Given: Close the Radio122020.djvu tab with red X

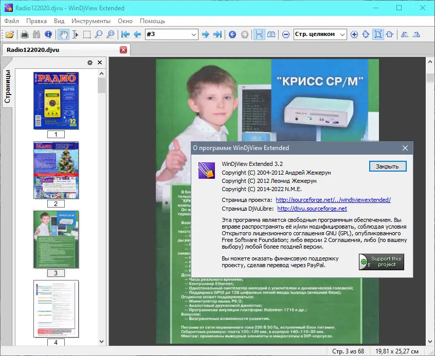Looking at the screenshot, I should pos(123,50).
